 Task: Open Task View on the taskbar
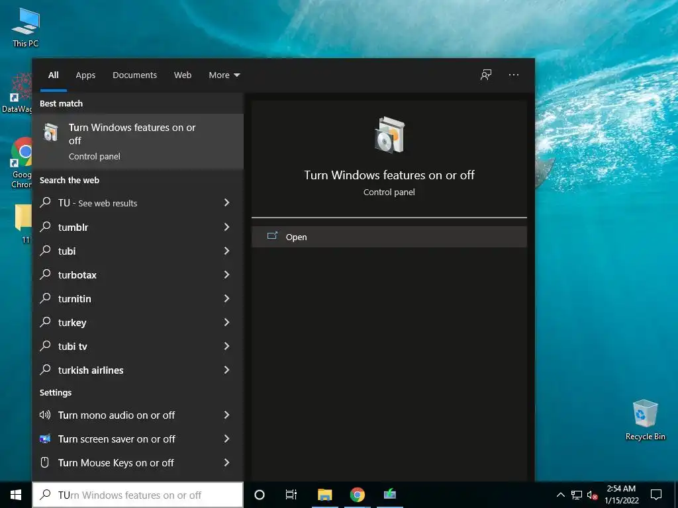coord(291,495)
